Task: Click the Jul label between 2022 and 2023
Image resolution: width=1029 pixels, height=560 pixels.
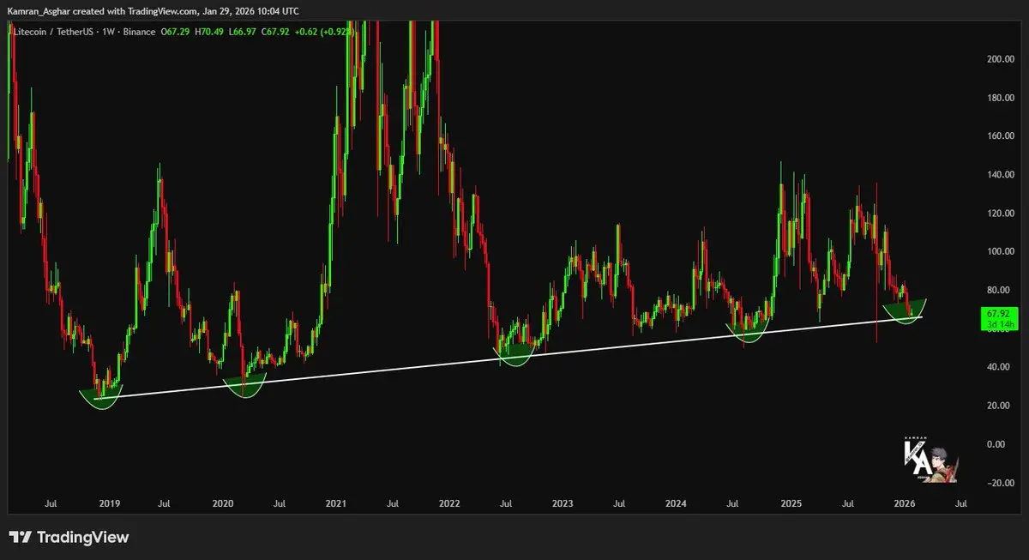Action: coord(505,504)
